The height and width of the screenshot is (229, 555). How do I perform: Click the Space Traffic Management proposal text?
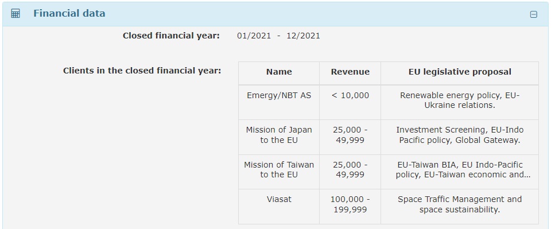460,204
